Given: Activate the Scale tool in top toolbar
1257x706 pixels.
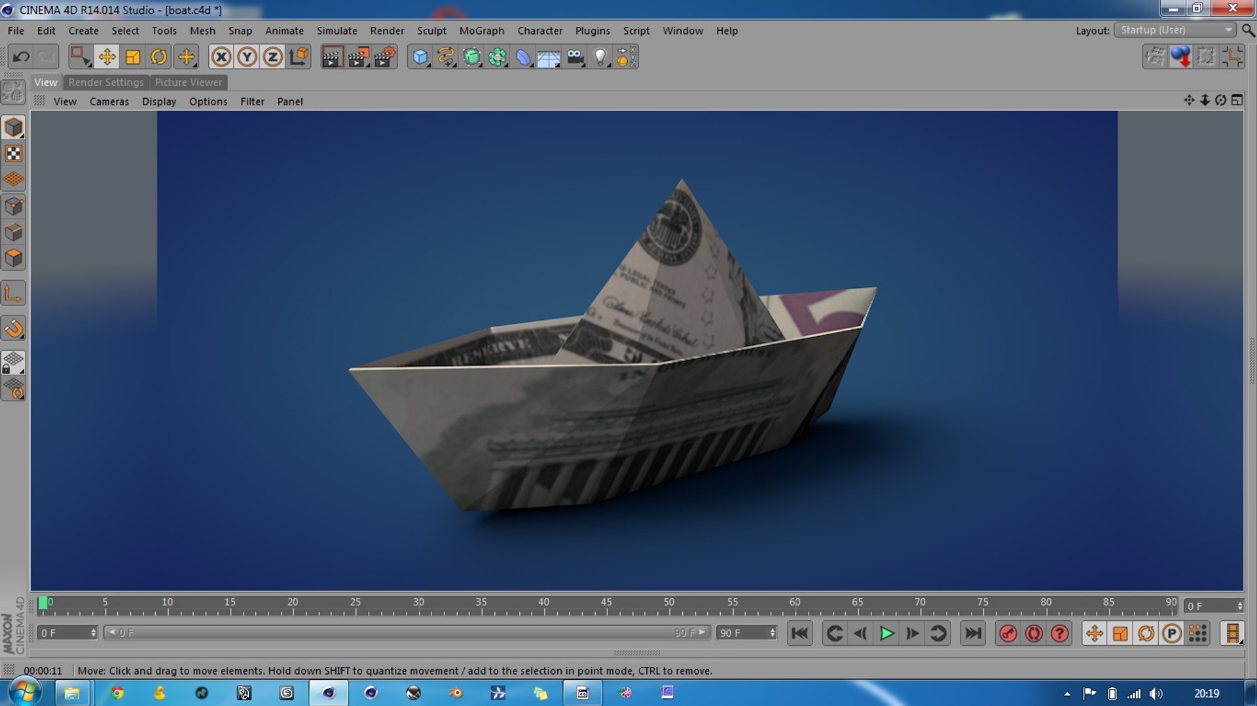Looking at the screenshot, I should pos(133,57).
